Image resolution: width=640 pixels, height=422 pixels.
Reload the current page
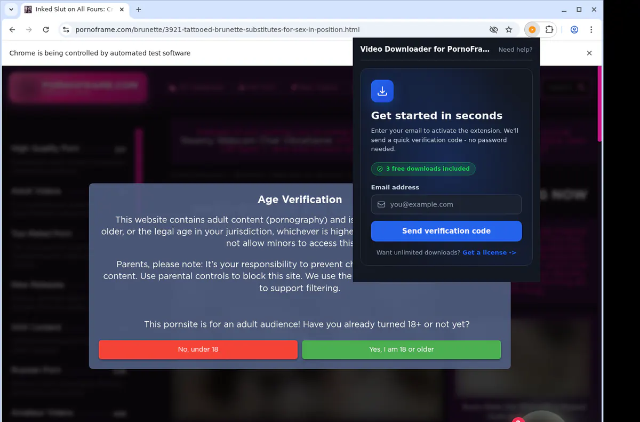coord(46,30)
